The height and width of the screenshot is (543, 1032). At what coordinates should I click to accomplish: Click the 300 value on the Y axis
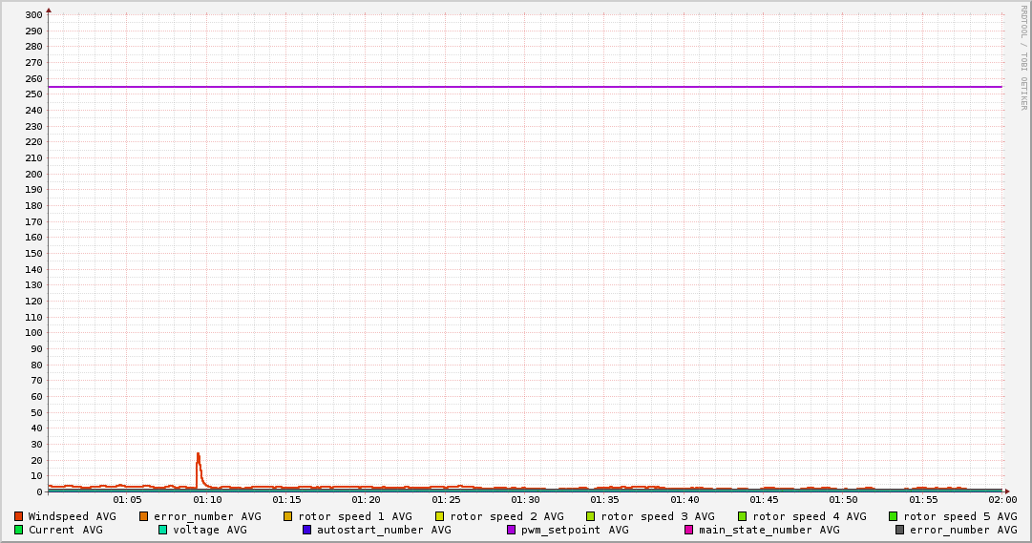[x=33, y=14]
